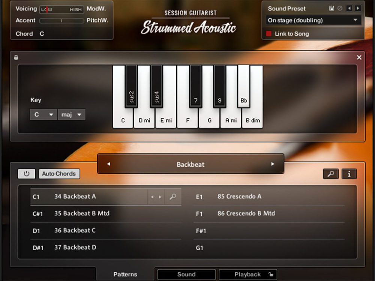Select next pattern in C1 slot
This screenshot has height=281, width=375.
pos(160,197)
